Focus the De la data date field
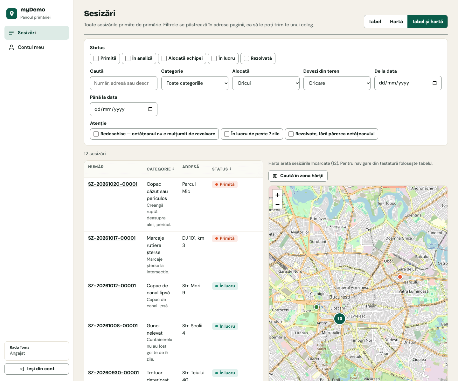The image size is (458, 381). pos(408,83)
